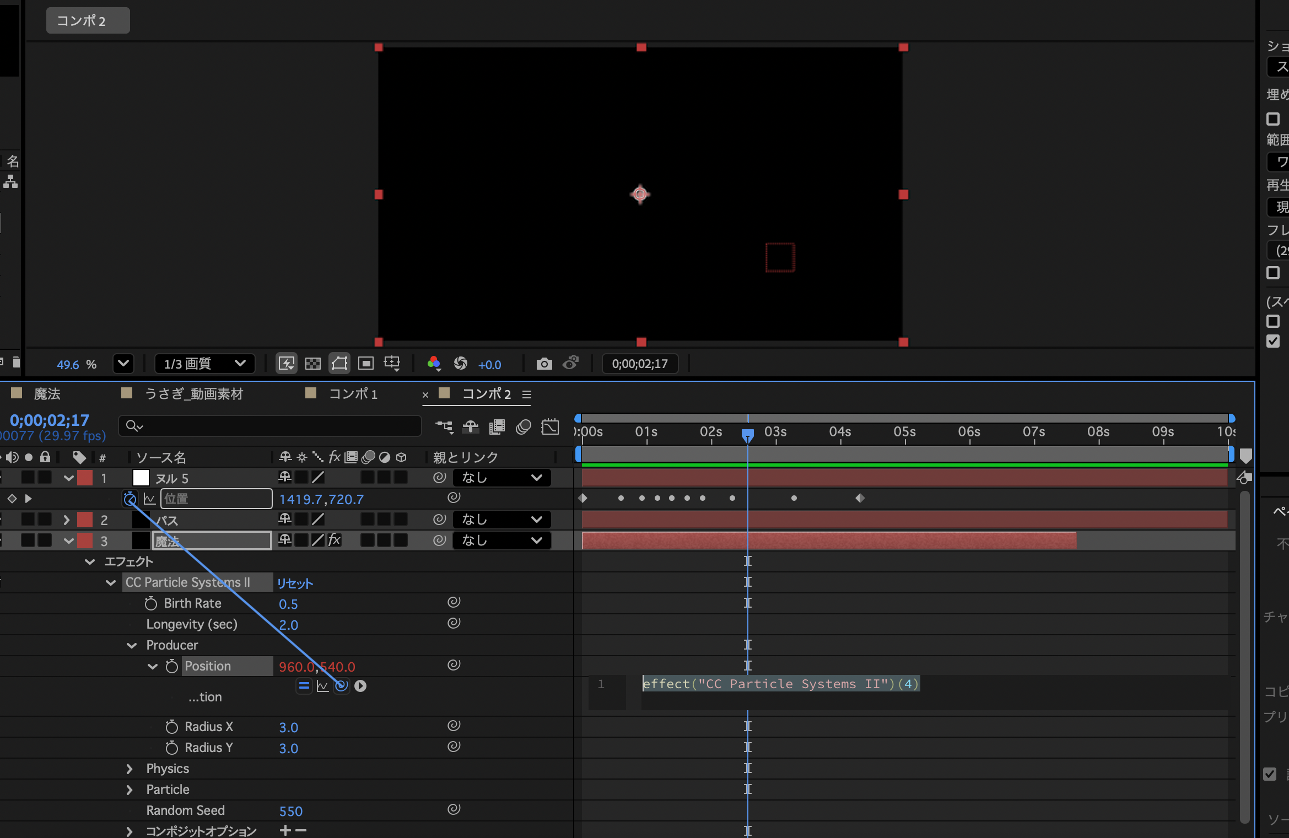The image size is (1289, 838).
Task: Toggle Fast Previews icon in viewer toolbar
Action: 287,364
